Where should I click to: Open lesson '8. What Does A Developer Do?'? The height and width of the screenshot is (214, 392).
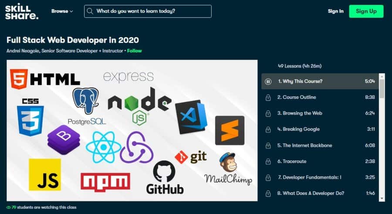point(320,194)
